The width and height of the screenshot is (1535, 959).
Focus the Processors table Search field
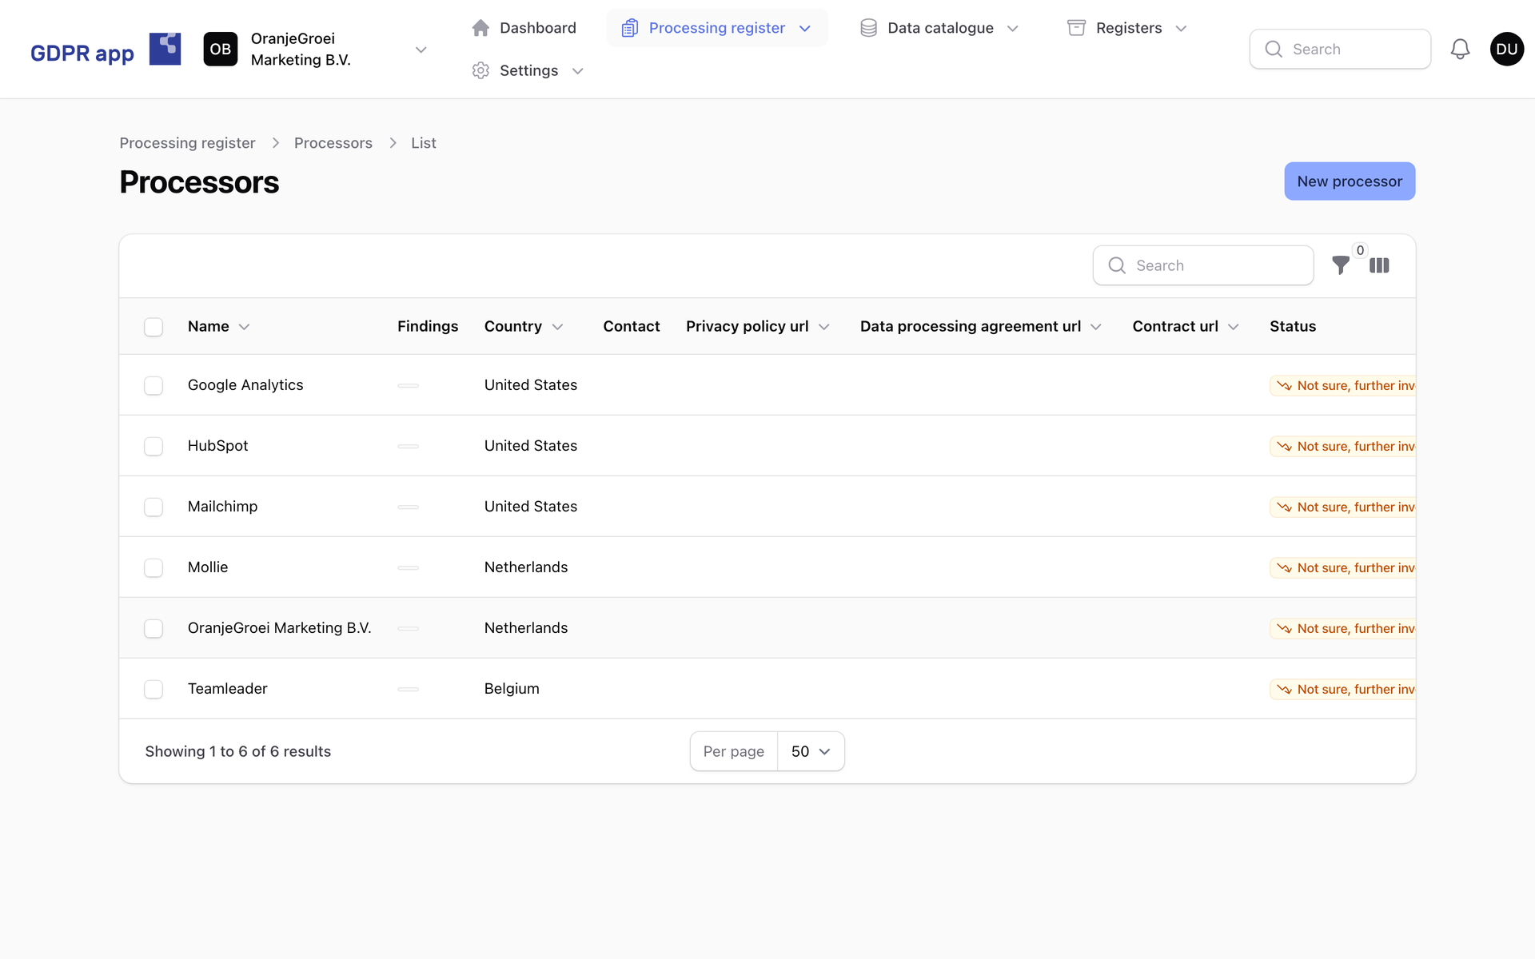click(x=1202, y=265)
